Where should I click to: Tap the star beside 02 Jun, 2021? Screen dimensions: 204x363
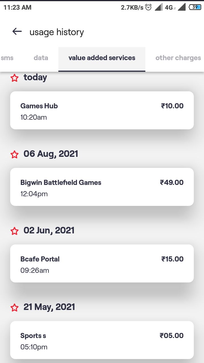(x=14, y=231)
